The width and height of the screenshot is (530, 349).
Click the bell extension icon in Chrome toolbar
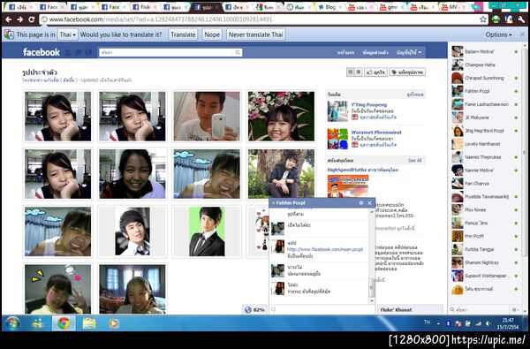pos(509,19)
